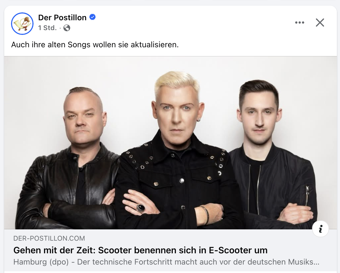Click the DER-POSTILLON.COM domain label
Viewport: 340px width, 273px height.
49,238
